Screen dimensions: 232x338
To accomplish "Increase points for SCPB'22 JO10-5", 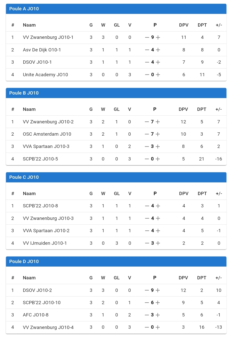I will coord(158,159).
